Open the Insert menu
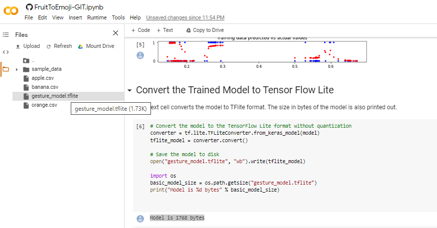The image size is (437, 228). [75, 17]
